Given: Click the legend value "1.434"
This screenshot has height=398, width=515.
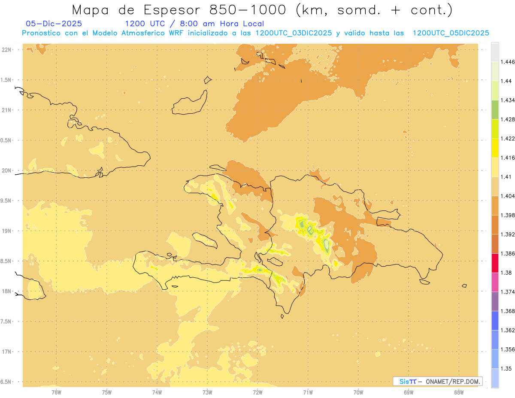Looking at the screenshot, I should [x=508, y=100].
